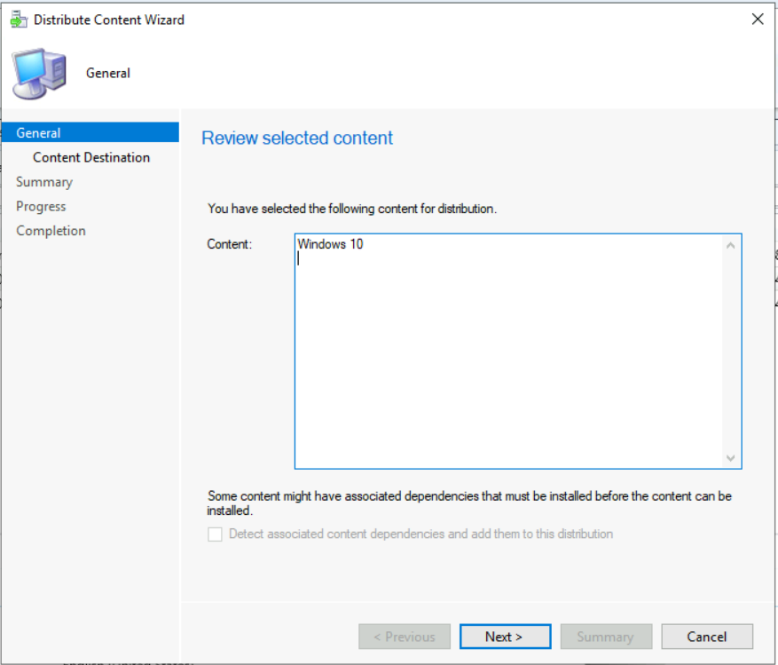Click 'You have selected the following content' text
This screenshot has width=778, height=665.
pos(352,209)
